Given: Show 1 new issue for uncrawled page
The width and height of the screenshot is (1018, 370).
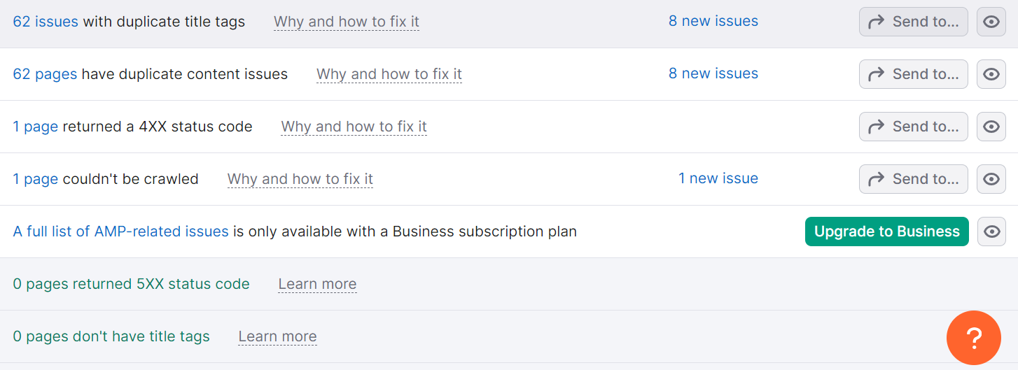Looking at the screenshot, I should 718,178.
